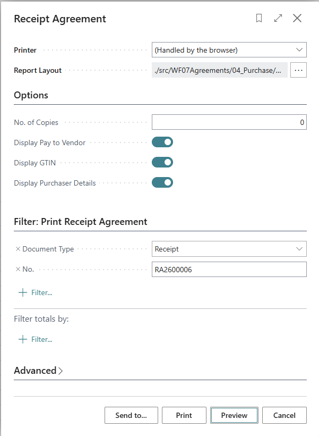319x436 pixels.
Task: Click the bookmark icon in the header
Action: (259, 19)
